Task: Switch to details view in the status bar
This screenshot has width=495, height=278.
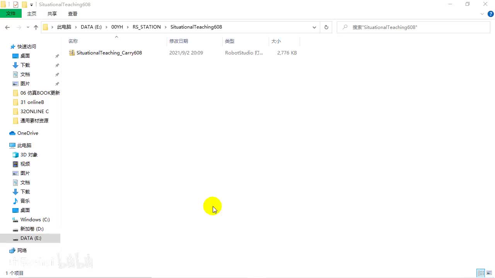Action: pos(481,273)
